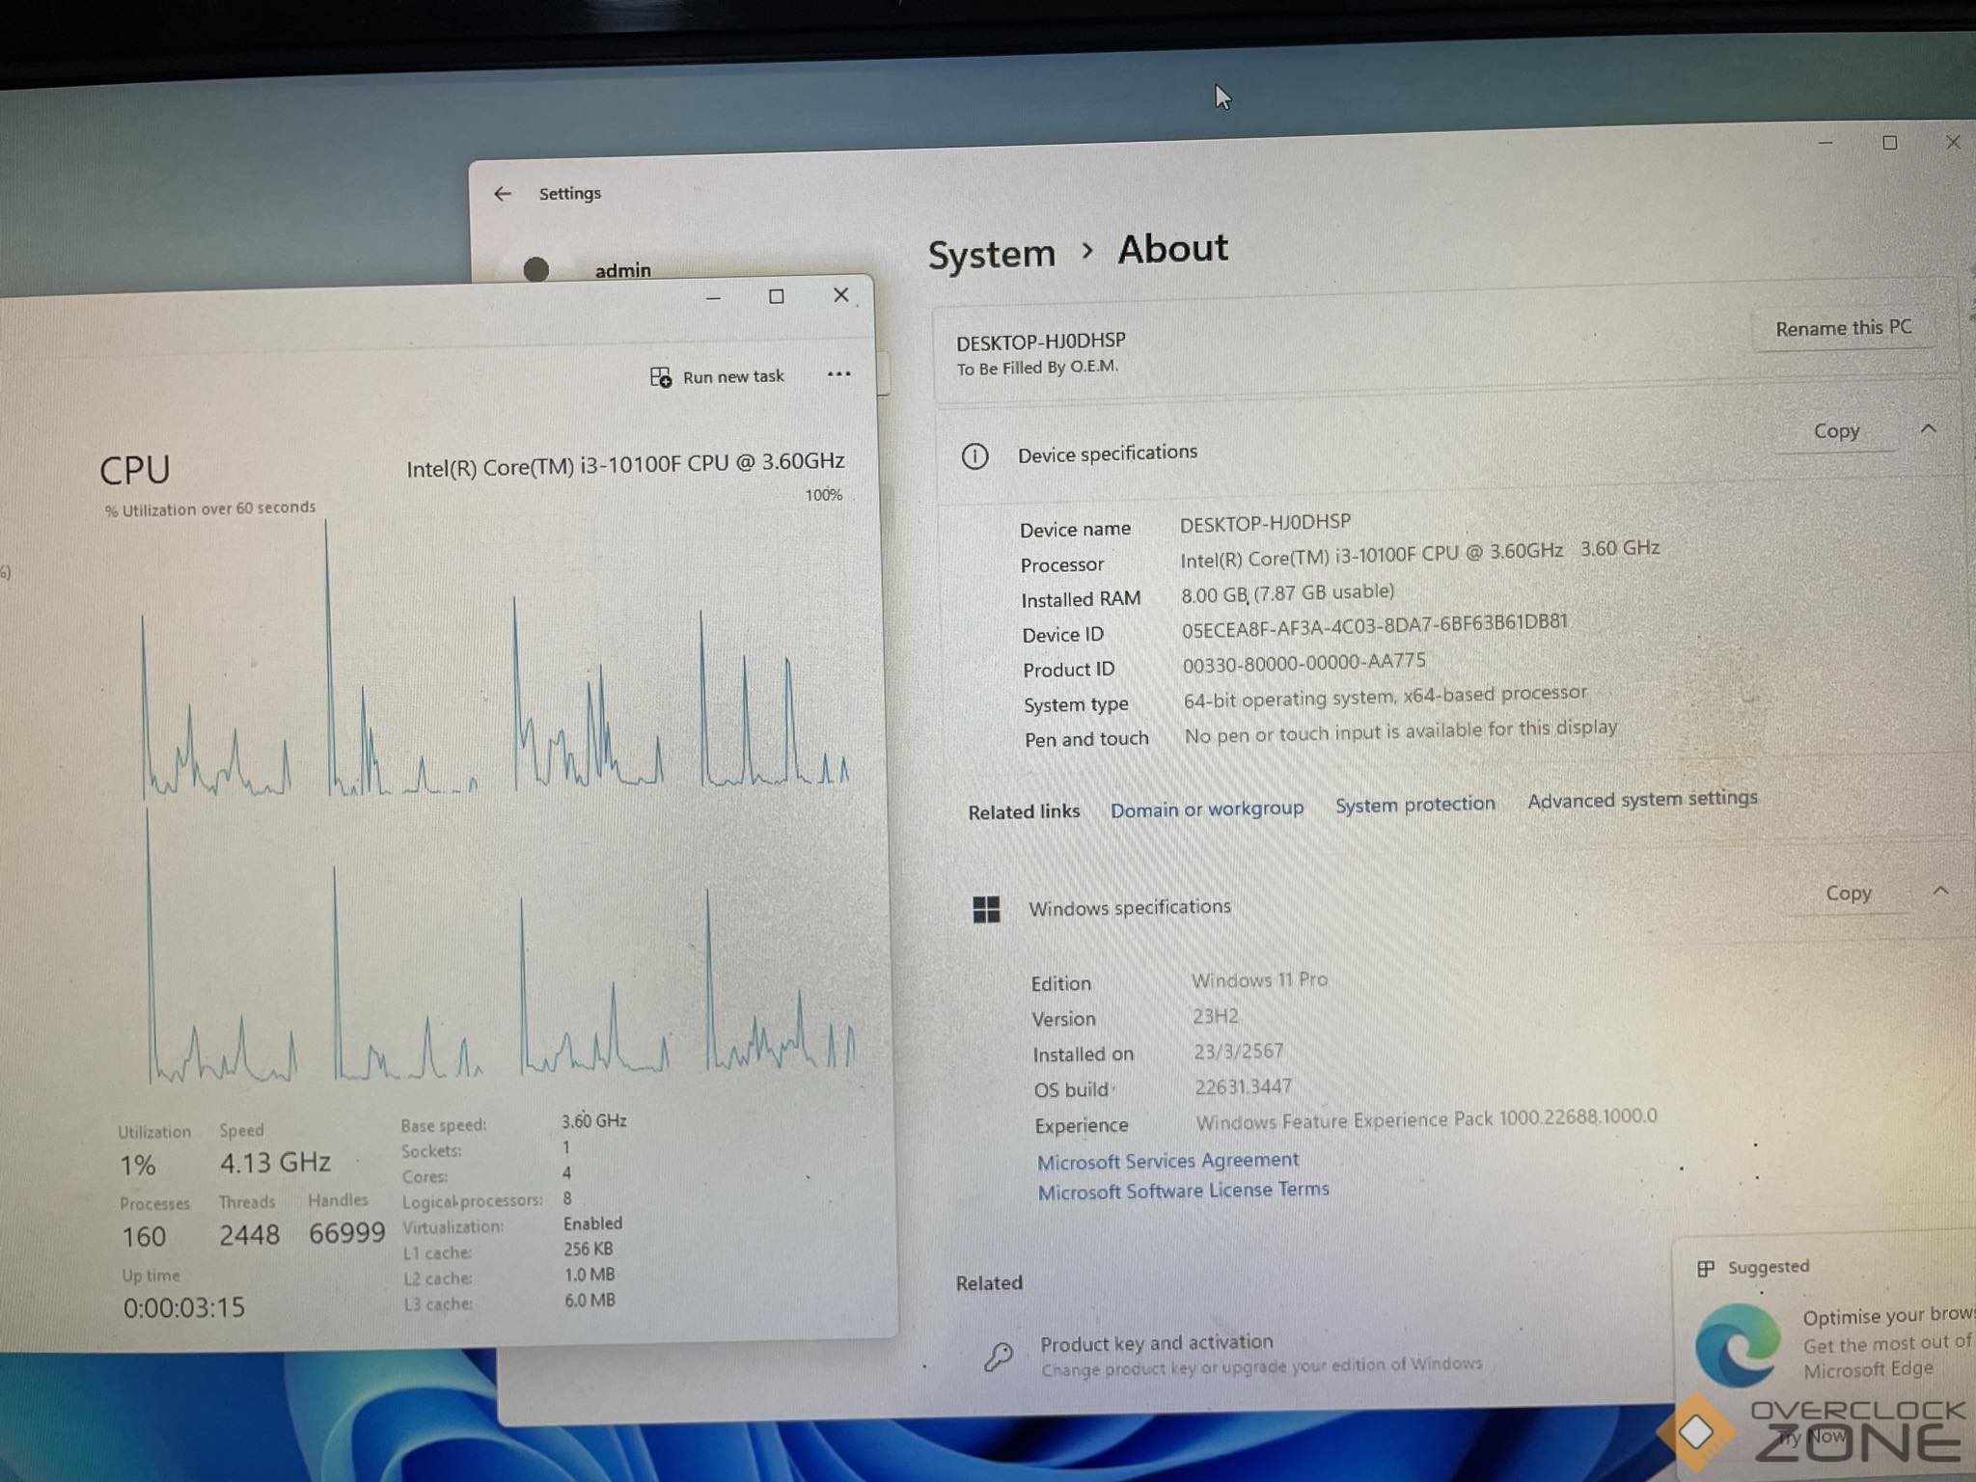Image resolution: width=1976 pixels, height=1482 pixels.
Task: Open the System protection link
Action: pos(1414,804)
